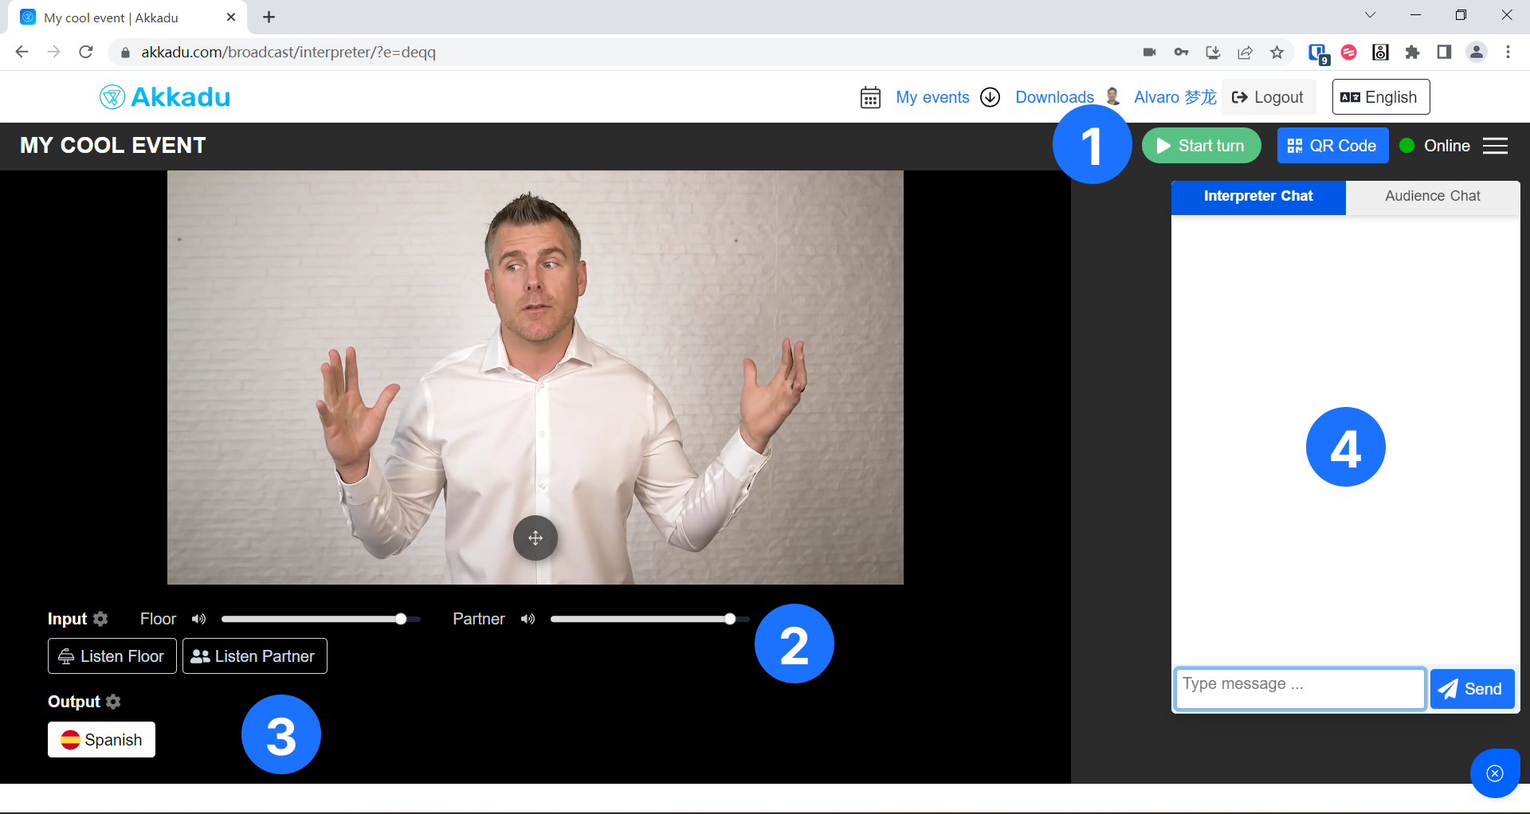Viewport: 1530px width, 814px height.
Task: Open Input settings gear
Action: coord(100,619)
